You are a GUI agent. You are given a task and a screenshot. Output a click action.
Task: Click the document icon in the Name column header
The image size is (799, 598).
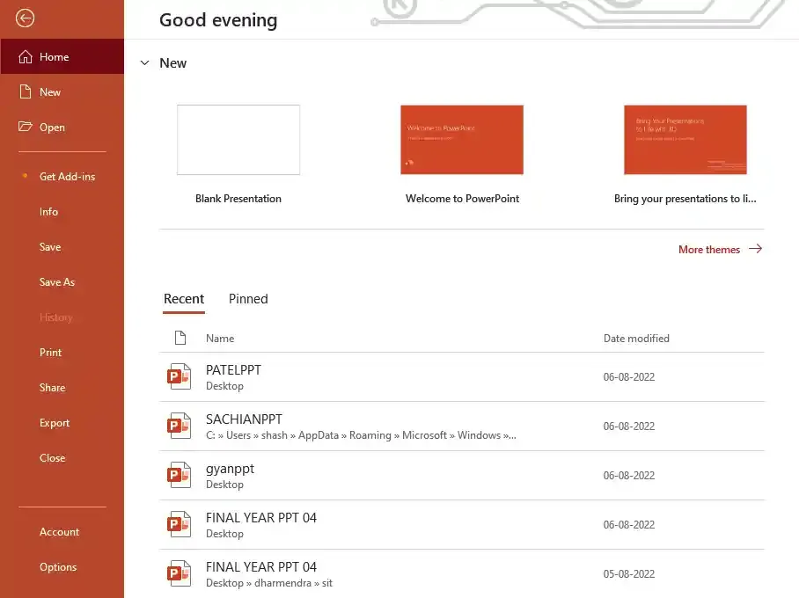click(180, 338)
